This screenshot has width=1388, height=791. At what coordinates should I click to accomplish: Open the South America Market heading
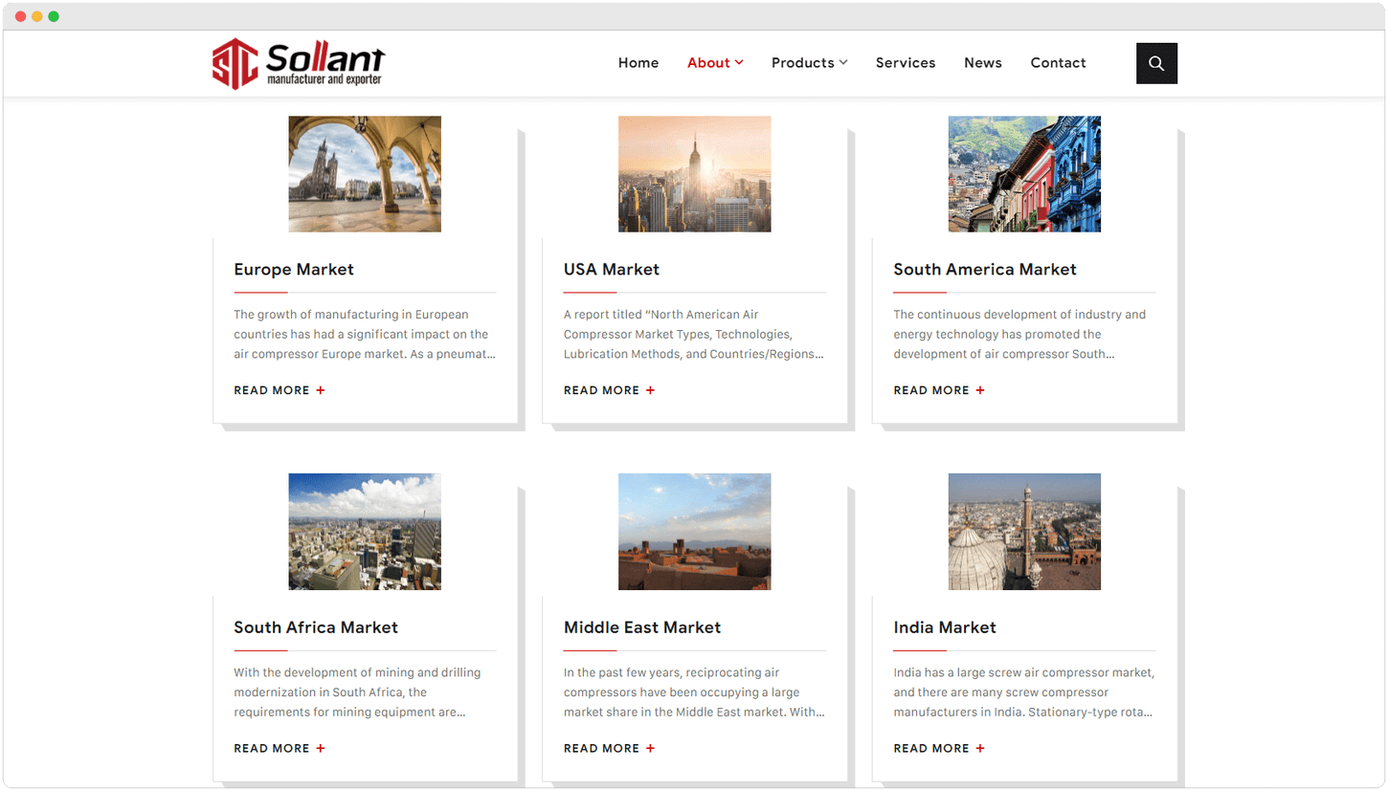point(985,270)
